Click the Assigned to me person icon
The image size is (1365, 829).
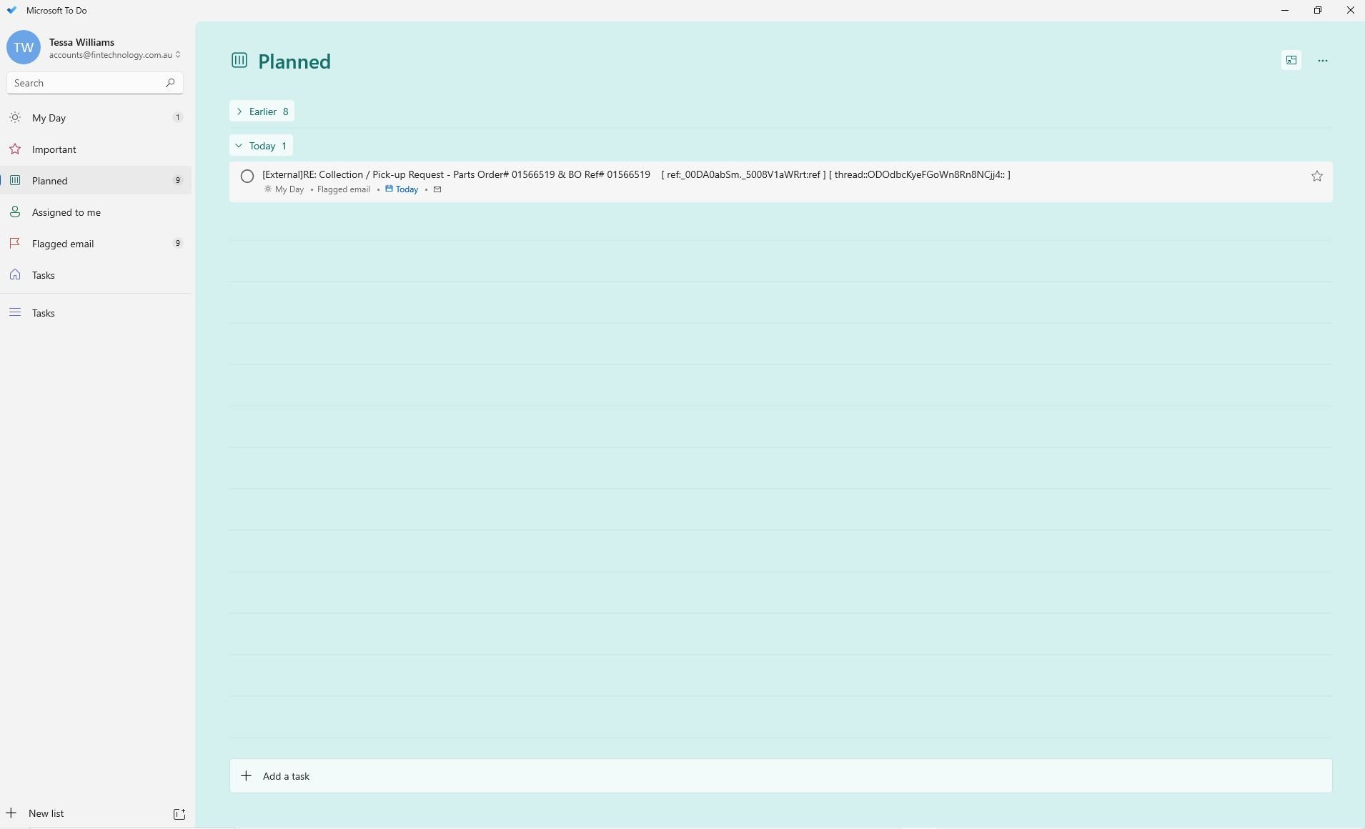pos(15,212)
